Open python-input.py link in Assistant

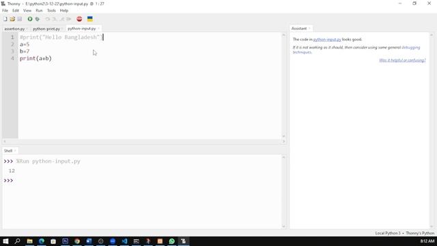tap(327, 40)
